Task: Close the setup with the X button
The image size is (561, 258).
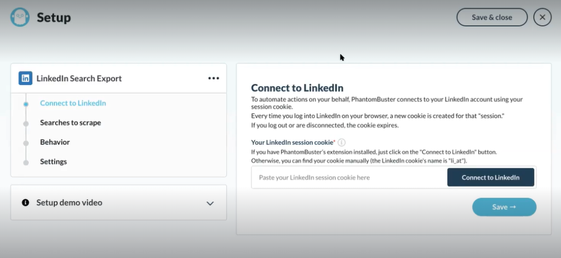Action: (542, 17)
